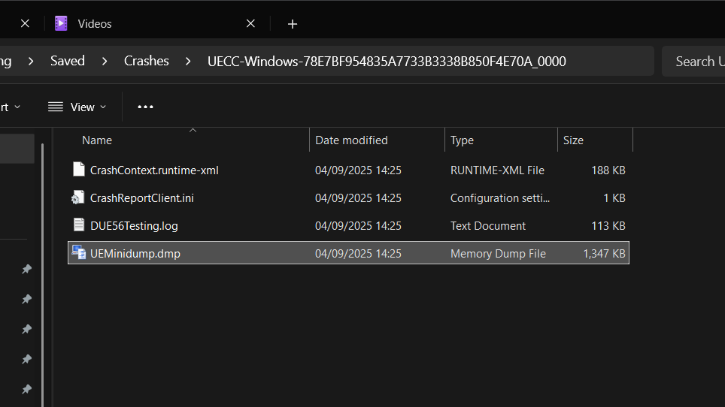Open the three-dots See more menu

click(x=145, y=107)
